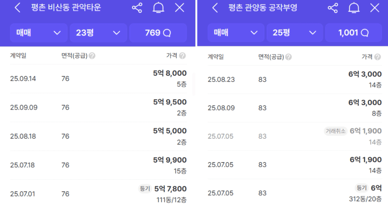This screenshot has height=206, width=388.
Task: Open 매매 dropdown in 관악타운 panel
Action: click(39, 33)
